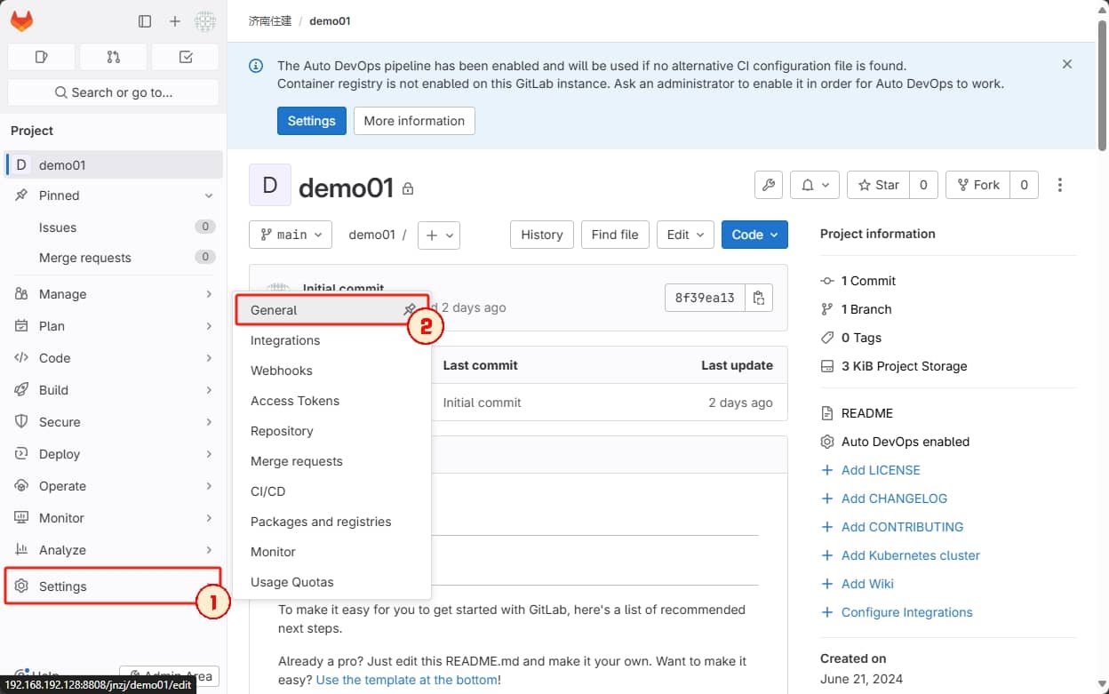Pin the General settings entry
The width and height of the screenshot is (1109, 694).
[410, 310]
